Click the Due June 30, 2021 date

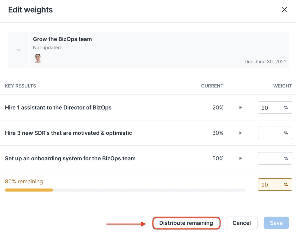(x=265, y=62)
